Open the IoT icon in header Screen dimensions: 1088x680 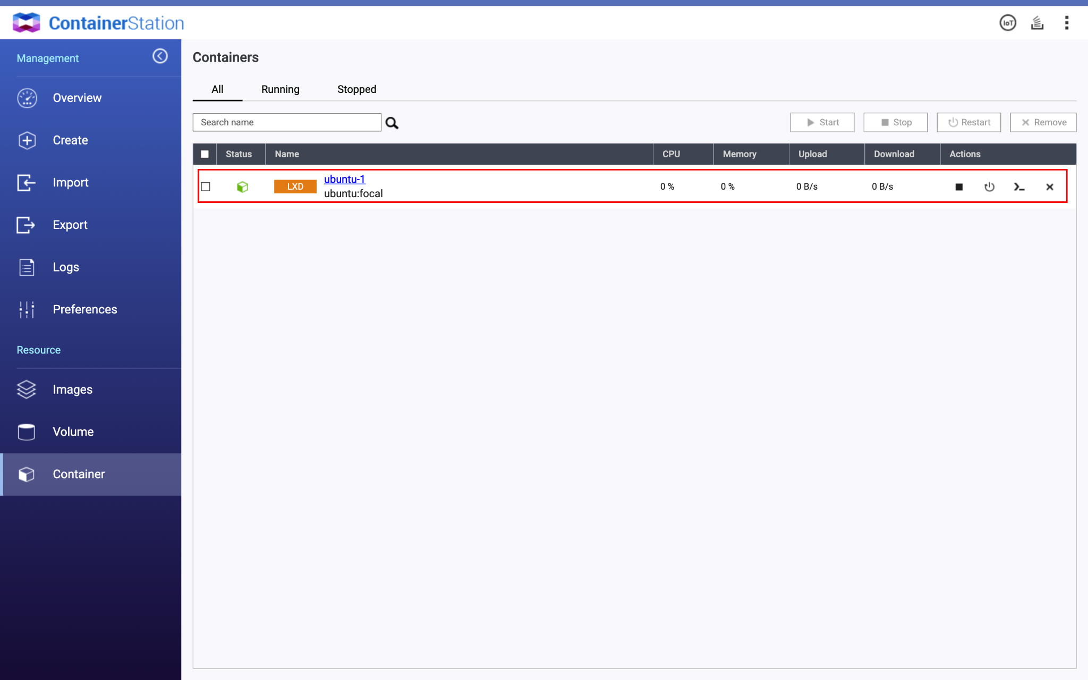[1007, 23]
